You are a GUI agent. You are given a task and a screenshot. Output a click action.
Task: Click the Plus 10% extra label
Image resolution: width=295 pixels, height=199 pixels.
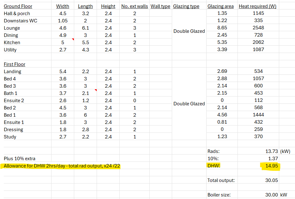(20, 159)
